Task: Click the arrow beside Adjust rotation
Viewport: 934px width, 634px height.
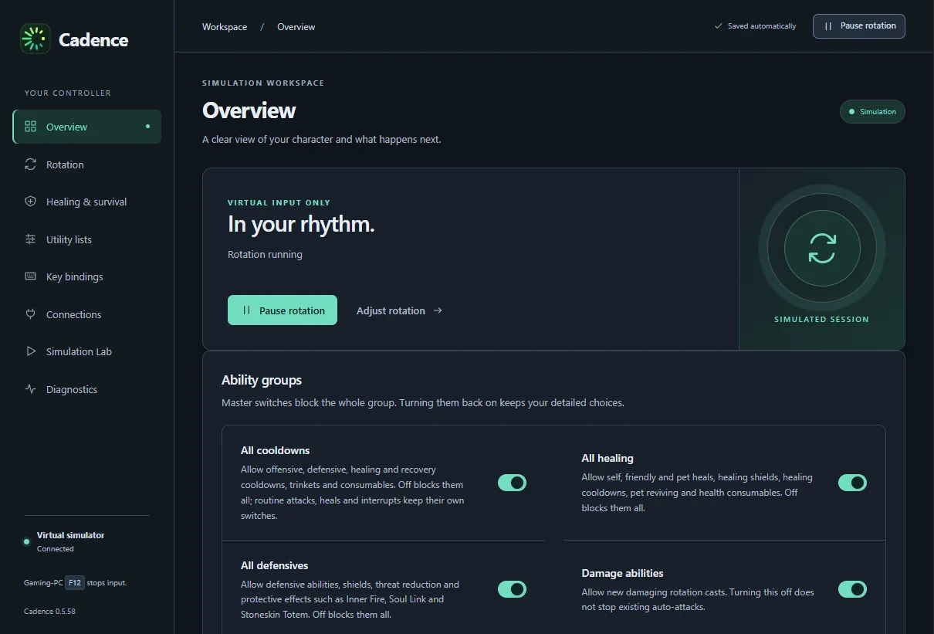Action: 438,310
